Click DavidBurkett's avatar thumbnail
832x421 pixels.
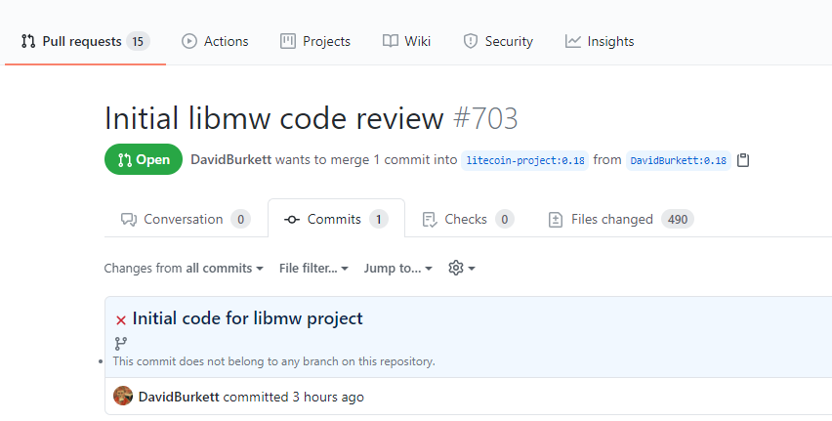coord(123,396)
